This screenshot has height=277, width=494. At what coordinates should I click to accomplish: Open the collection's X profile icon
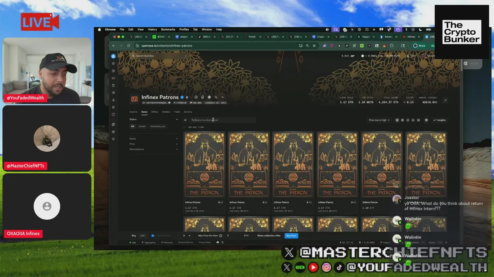pos(216,97)
